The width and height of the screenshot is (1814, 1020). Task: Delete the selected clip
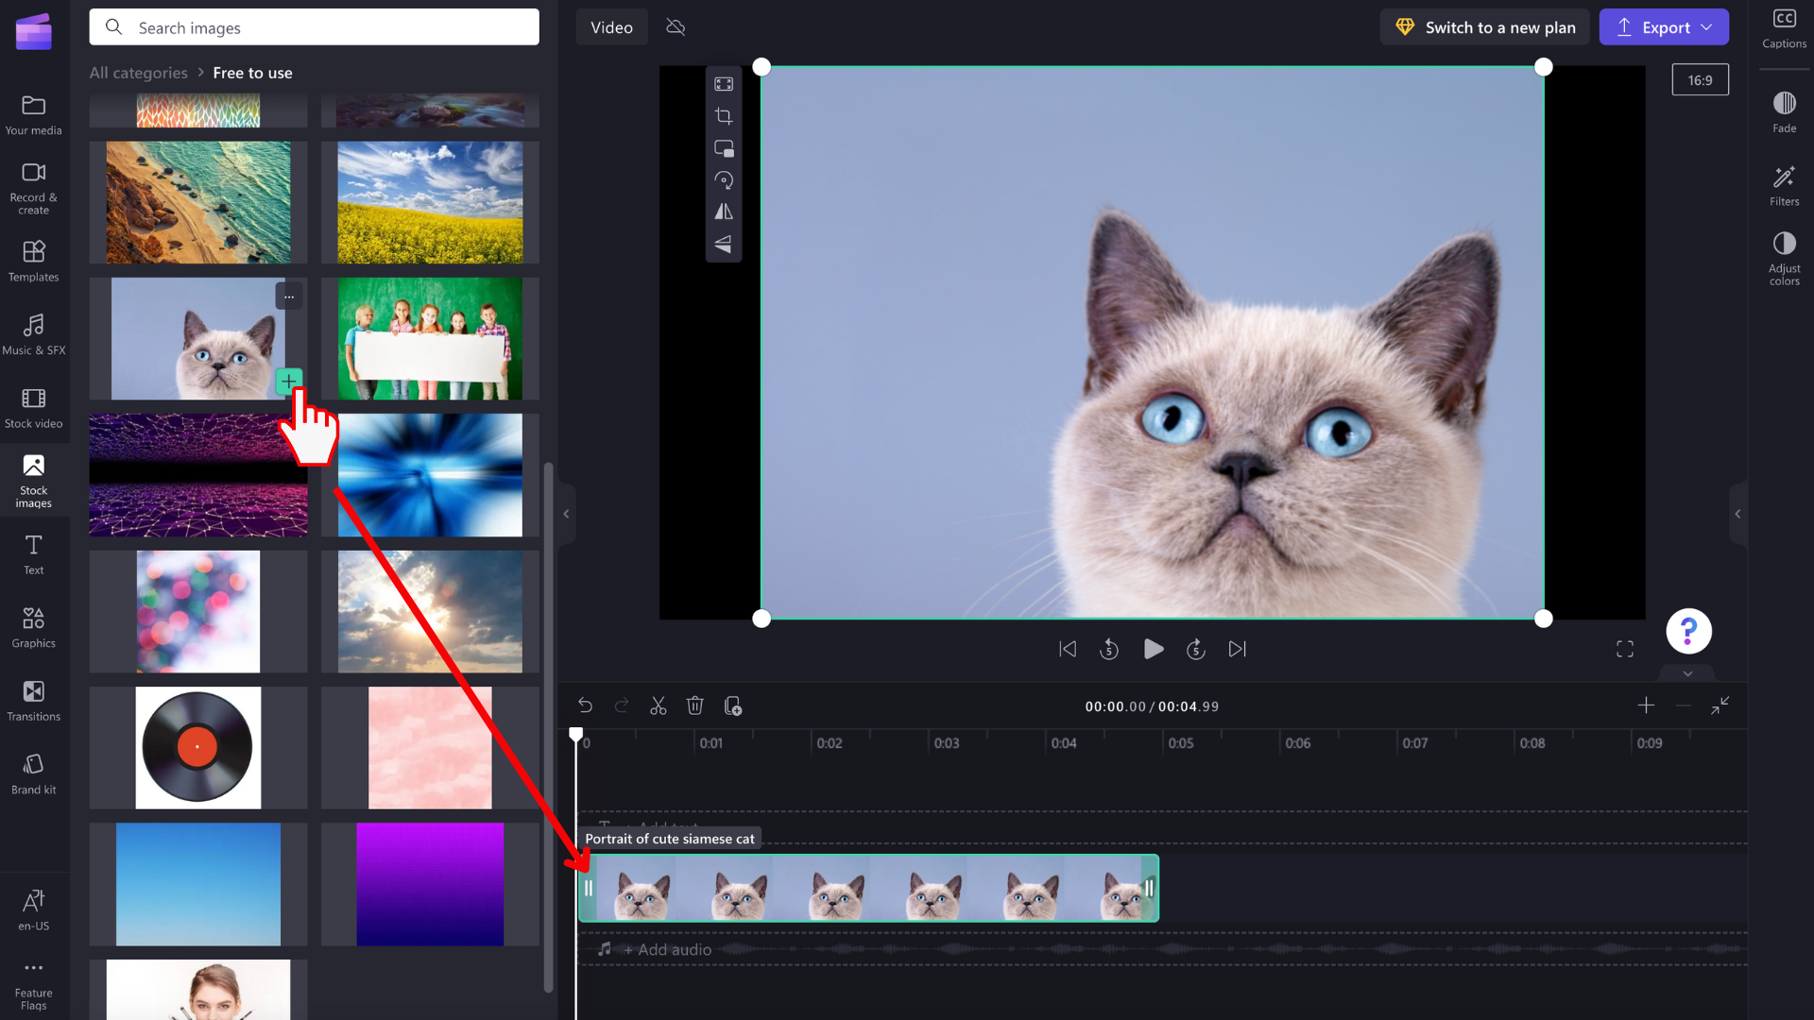[x=695, y=705]
